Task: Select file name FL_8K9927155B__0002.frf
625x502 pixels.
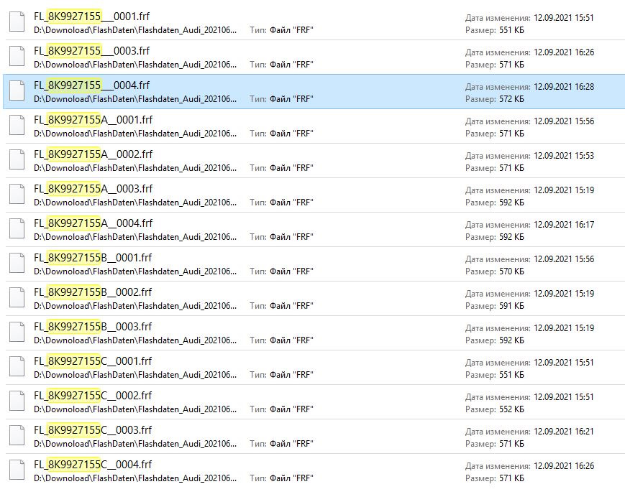Action: [x=93, y=292]
